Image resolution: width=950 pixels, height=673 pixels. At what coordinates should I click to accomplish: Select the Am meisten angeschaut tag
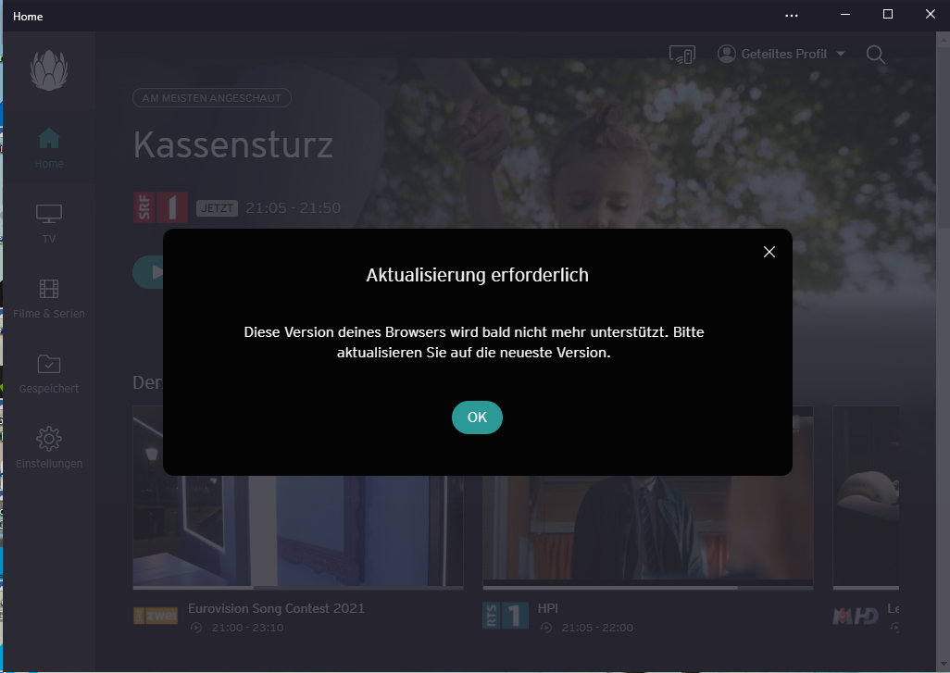(x=212, y=97)
